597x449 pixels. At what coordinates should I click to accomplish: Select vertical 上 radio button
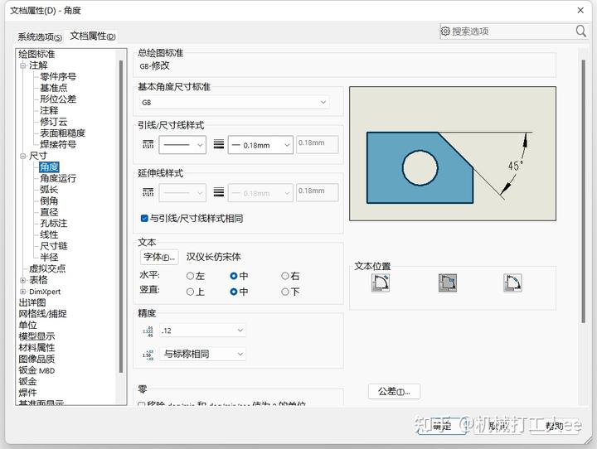[191, 292]
